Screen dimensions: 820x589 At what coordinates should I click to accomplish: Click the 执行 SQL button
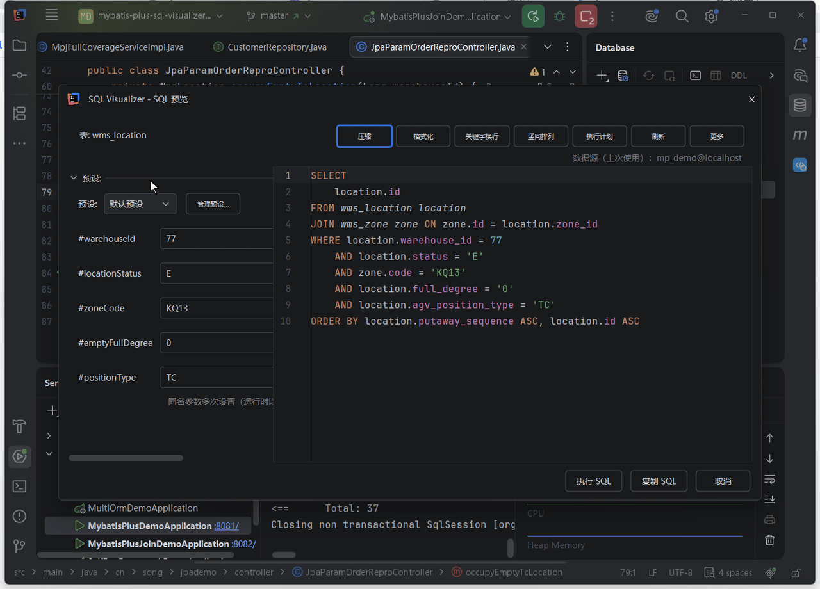point(594,481)
